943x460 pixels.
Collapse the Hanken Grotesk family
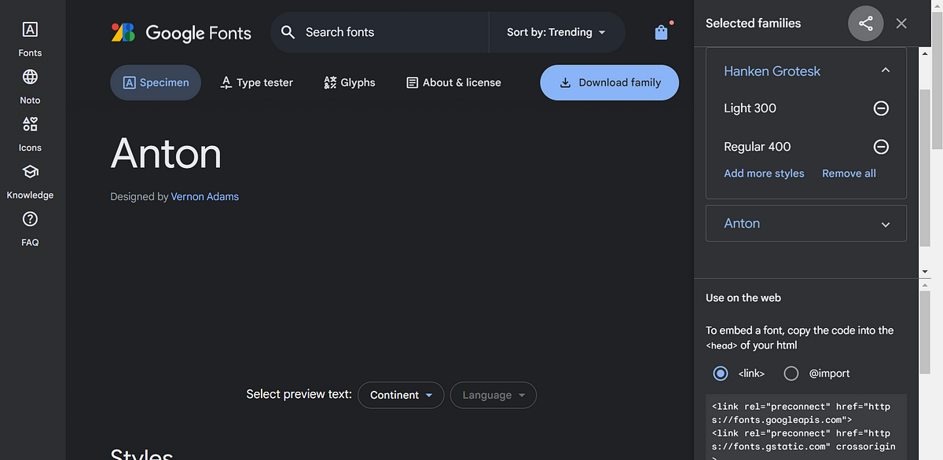(886, 71)
